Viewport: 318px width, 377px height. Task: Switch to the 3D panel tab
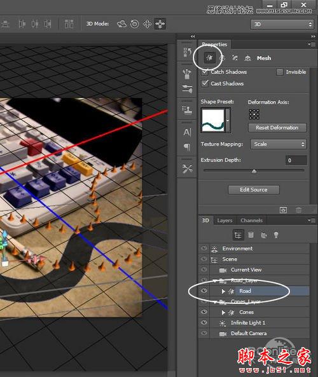pos(205,220)
